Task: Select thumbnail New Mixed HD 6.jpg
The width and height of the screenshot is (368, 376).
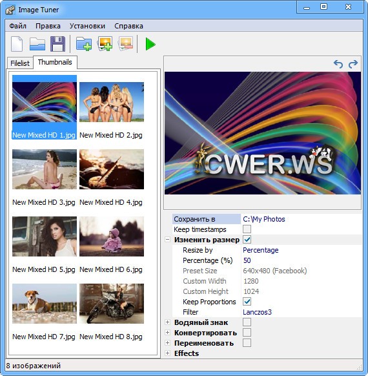Action: (112, 241)
